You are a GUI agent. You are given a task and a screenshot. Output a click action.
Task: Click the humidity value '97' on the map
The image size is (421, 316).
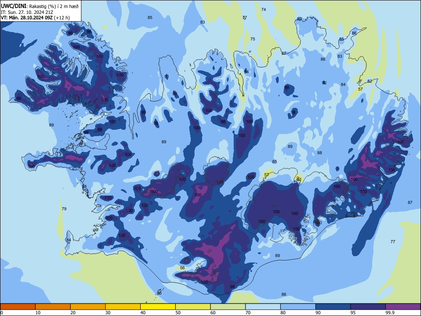tap(175, 94)
